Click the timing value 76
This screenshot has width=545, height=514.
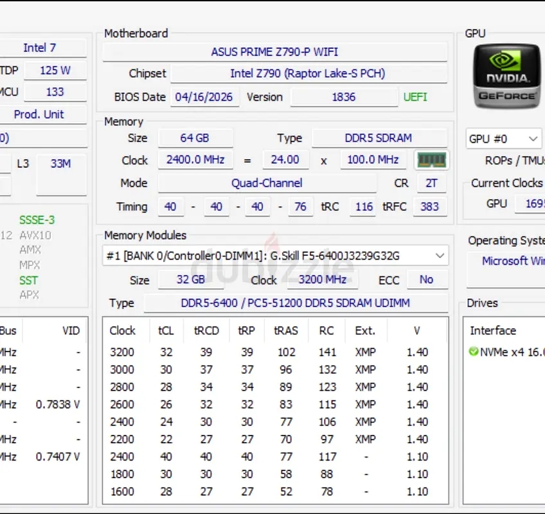(x=300, y=207)
